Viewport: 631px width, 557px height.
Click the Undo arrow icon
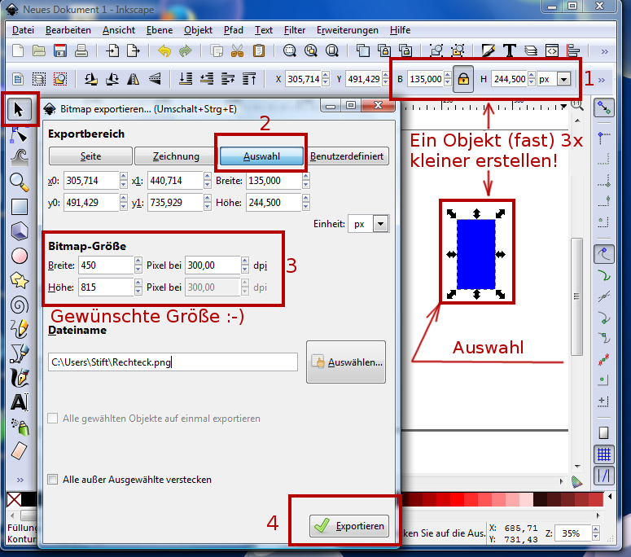tap(164, 51)
